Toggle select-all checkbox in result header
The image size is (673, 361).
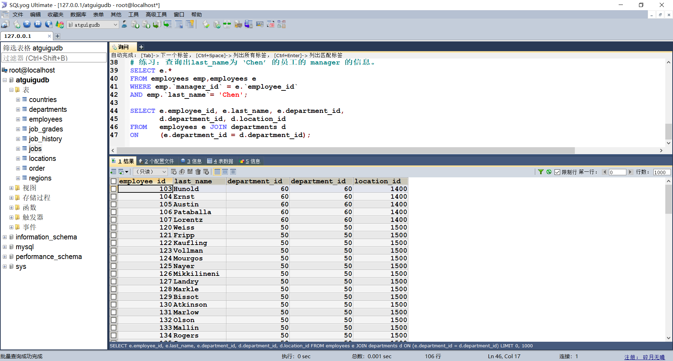(x=114, y=181)
